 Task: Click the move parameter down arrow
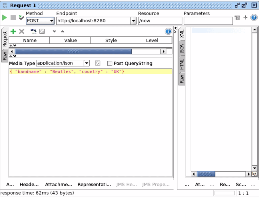pyautogui.click(x=54, y=31)
